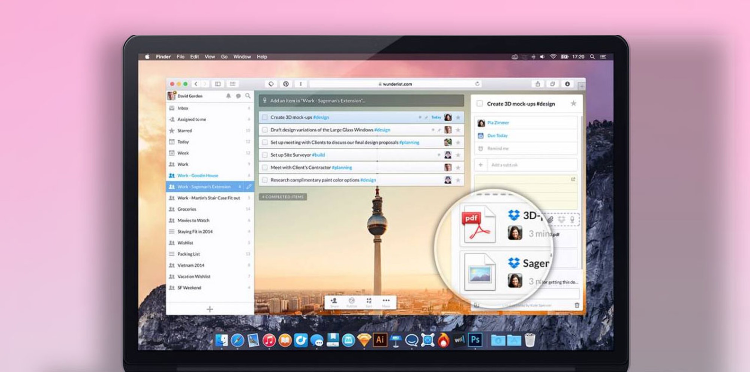Click the 'Due Today' date link

pyautogui.click(x=497, y=135)
